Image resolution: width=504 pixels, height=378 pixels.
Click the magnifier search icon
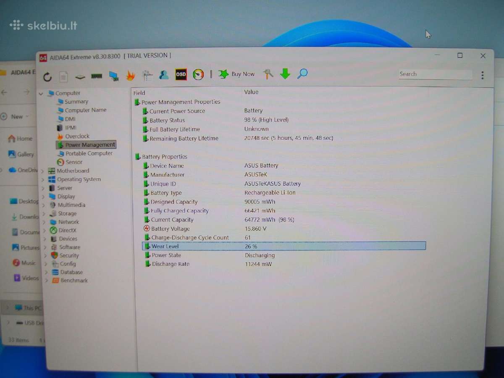pos(302,74)
